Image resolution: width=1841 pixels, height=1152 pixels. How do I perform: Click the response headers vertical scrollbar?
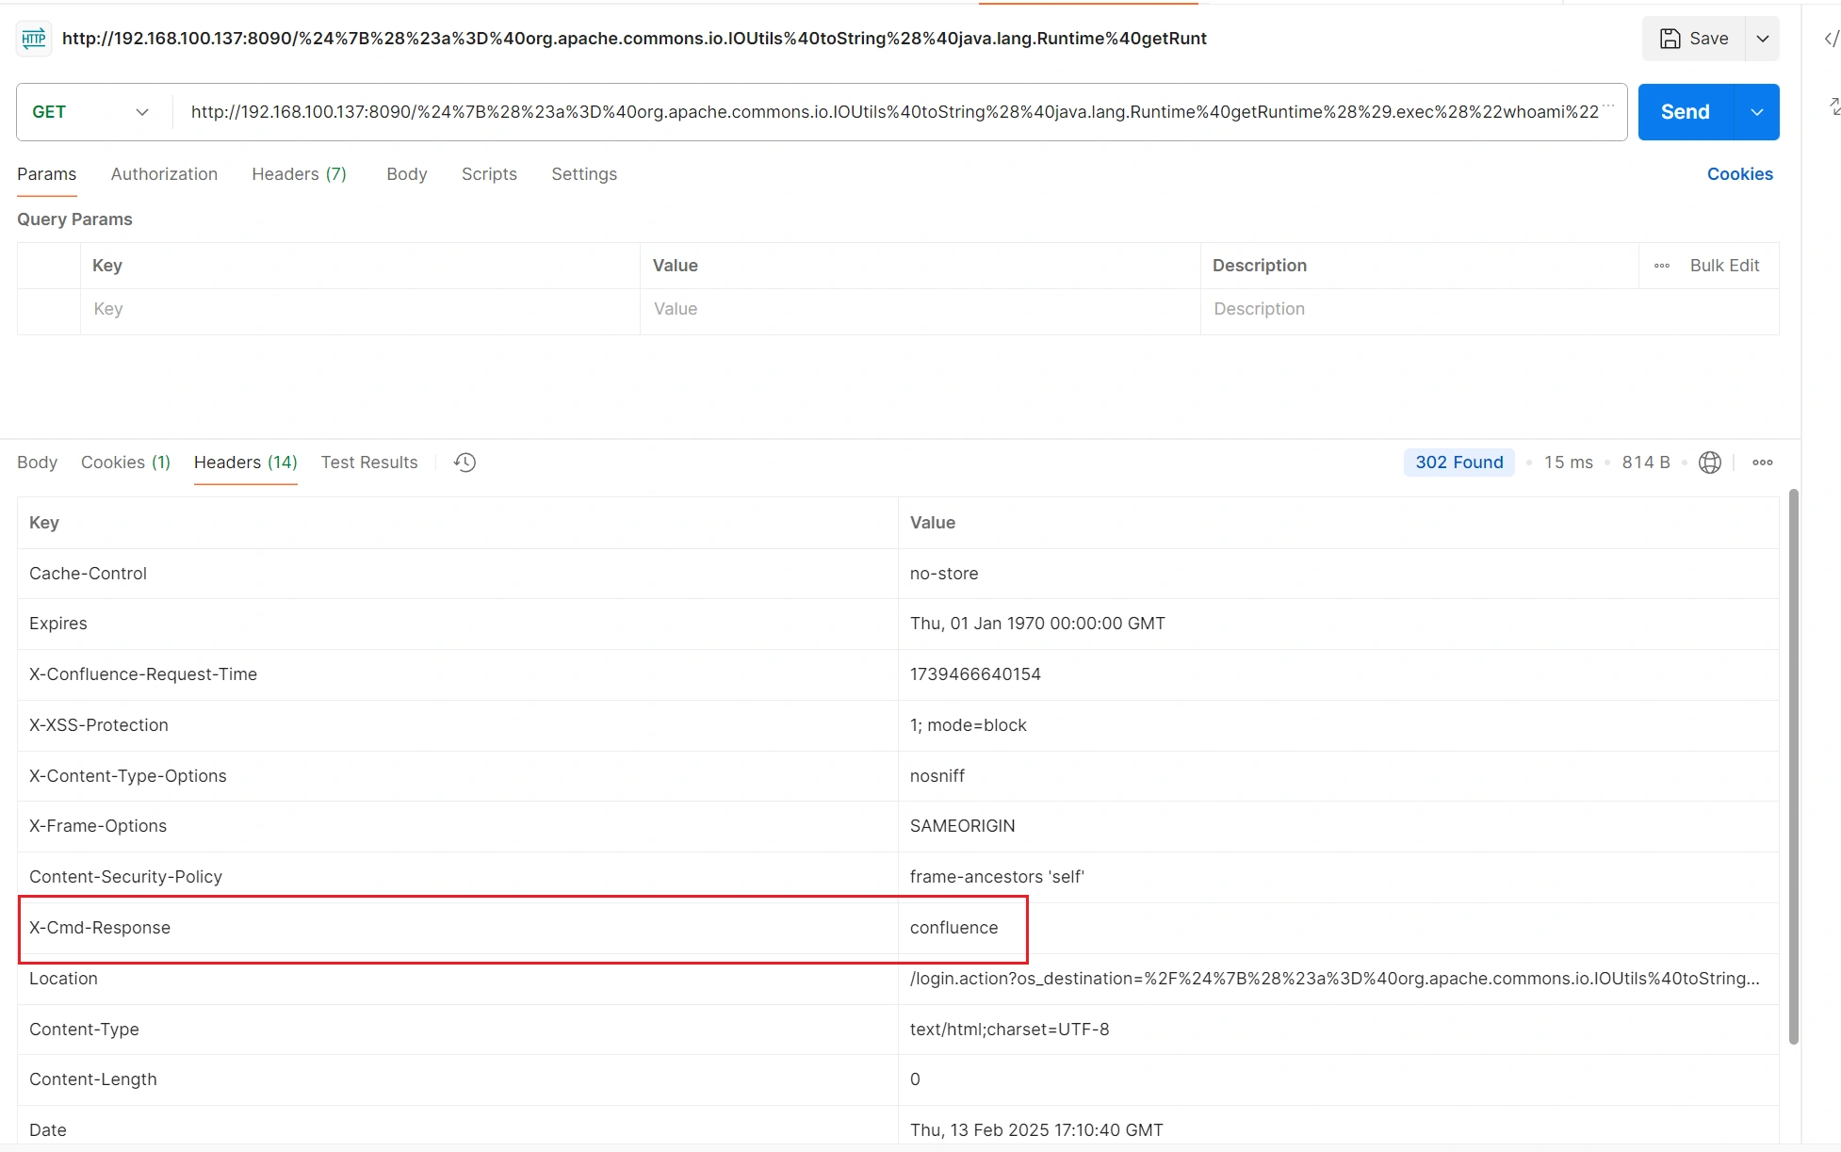(1793, 765)
